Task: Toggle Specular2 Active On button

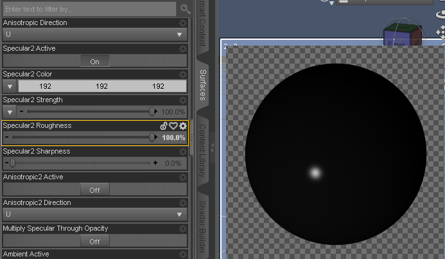Action: pyautogui.click(x=95, y=61)
